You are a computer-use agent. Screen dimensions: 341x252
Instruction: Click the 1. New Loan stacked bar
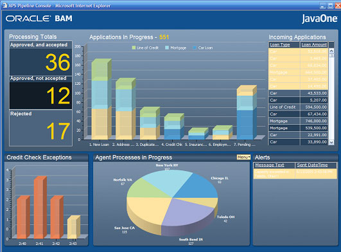coord(101,99)
